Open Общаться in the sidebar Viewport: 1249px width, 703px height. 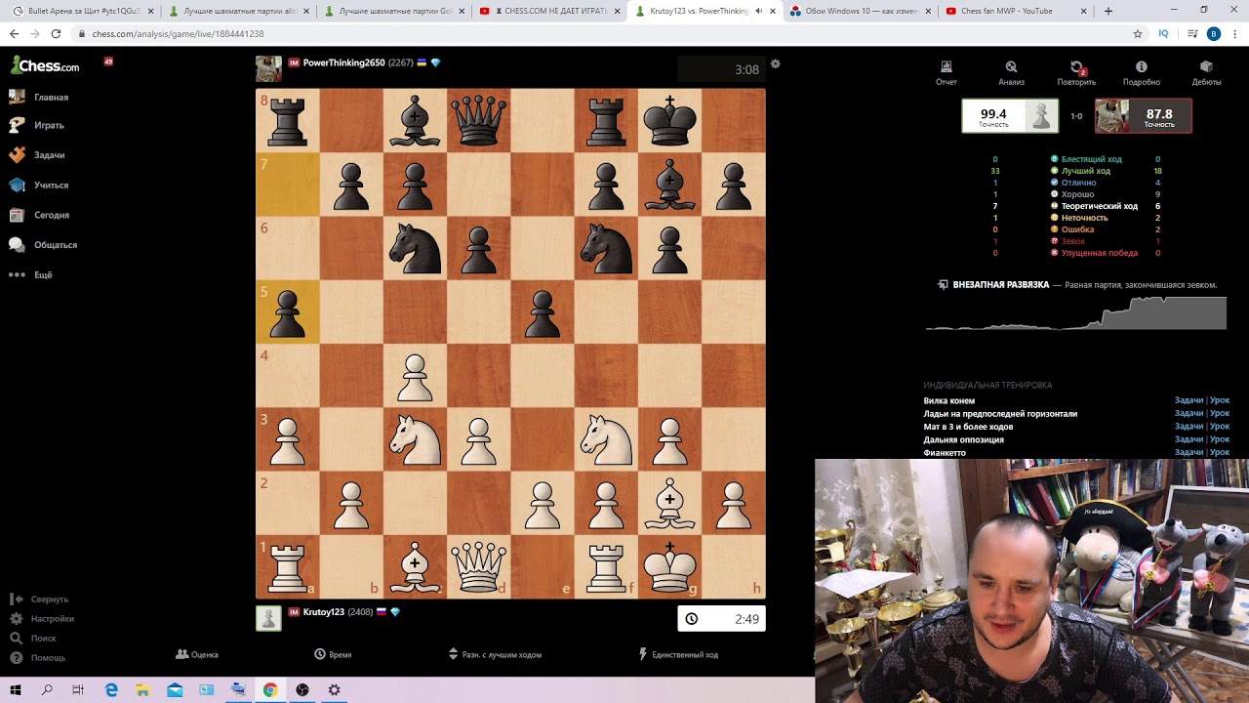pyautogui.click(x=43, y=244)
